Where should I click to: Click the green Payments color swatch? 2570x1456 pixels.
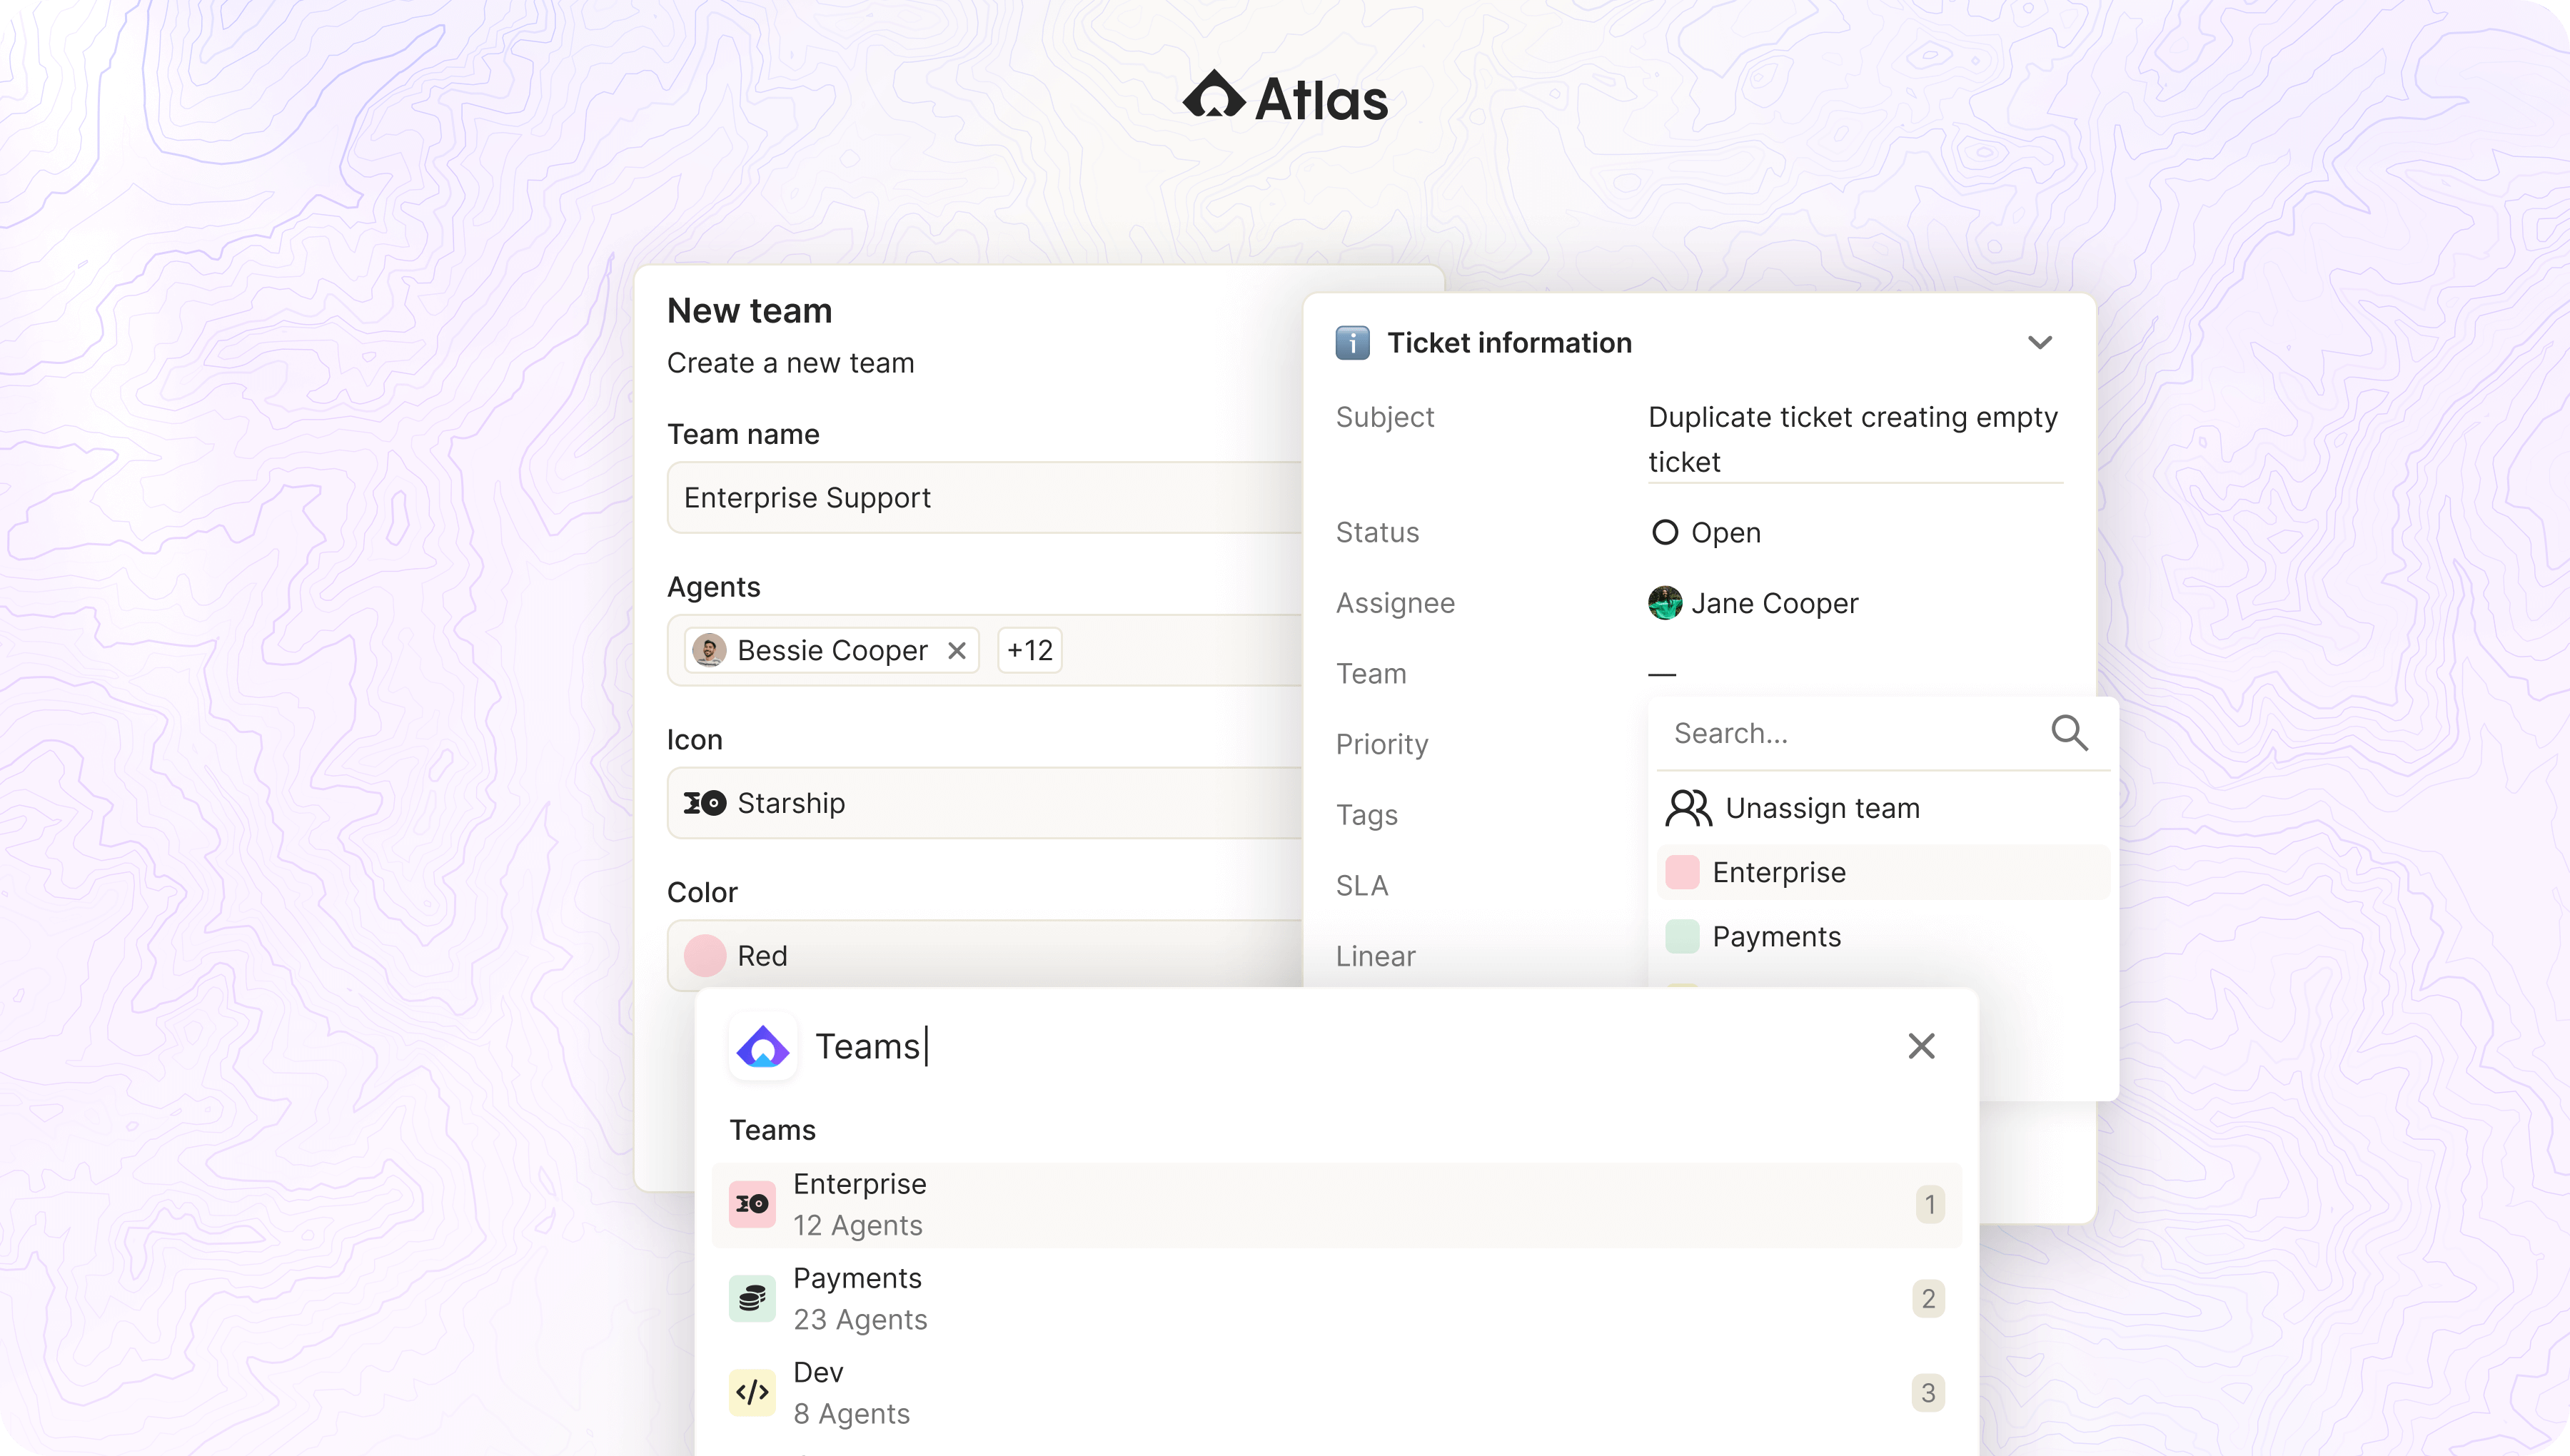tap(1682, 937)
